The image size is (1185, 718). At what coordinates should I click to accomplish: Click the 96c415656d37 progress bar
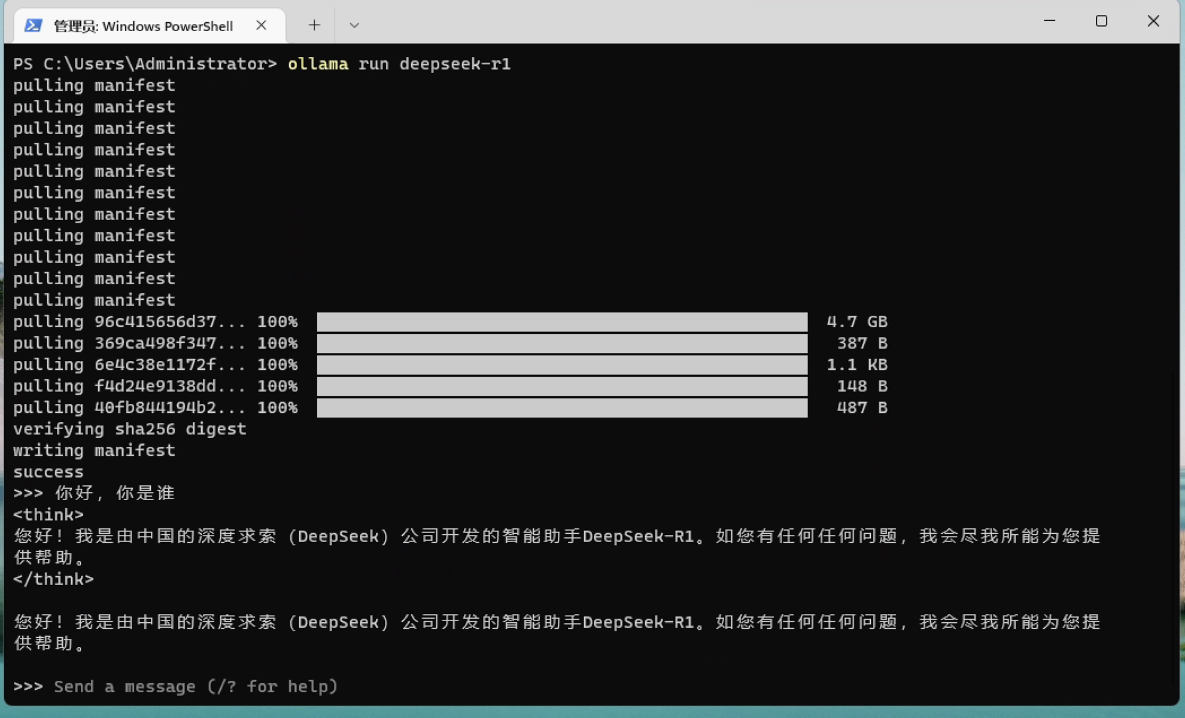(562, 322)
